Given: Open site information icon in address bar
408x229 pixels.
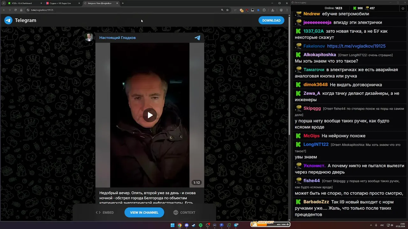Looking at the screenshot, I should 28,10.
